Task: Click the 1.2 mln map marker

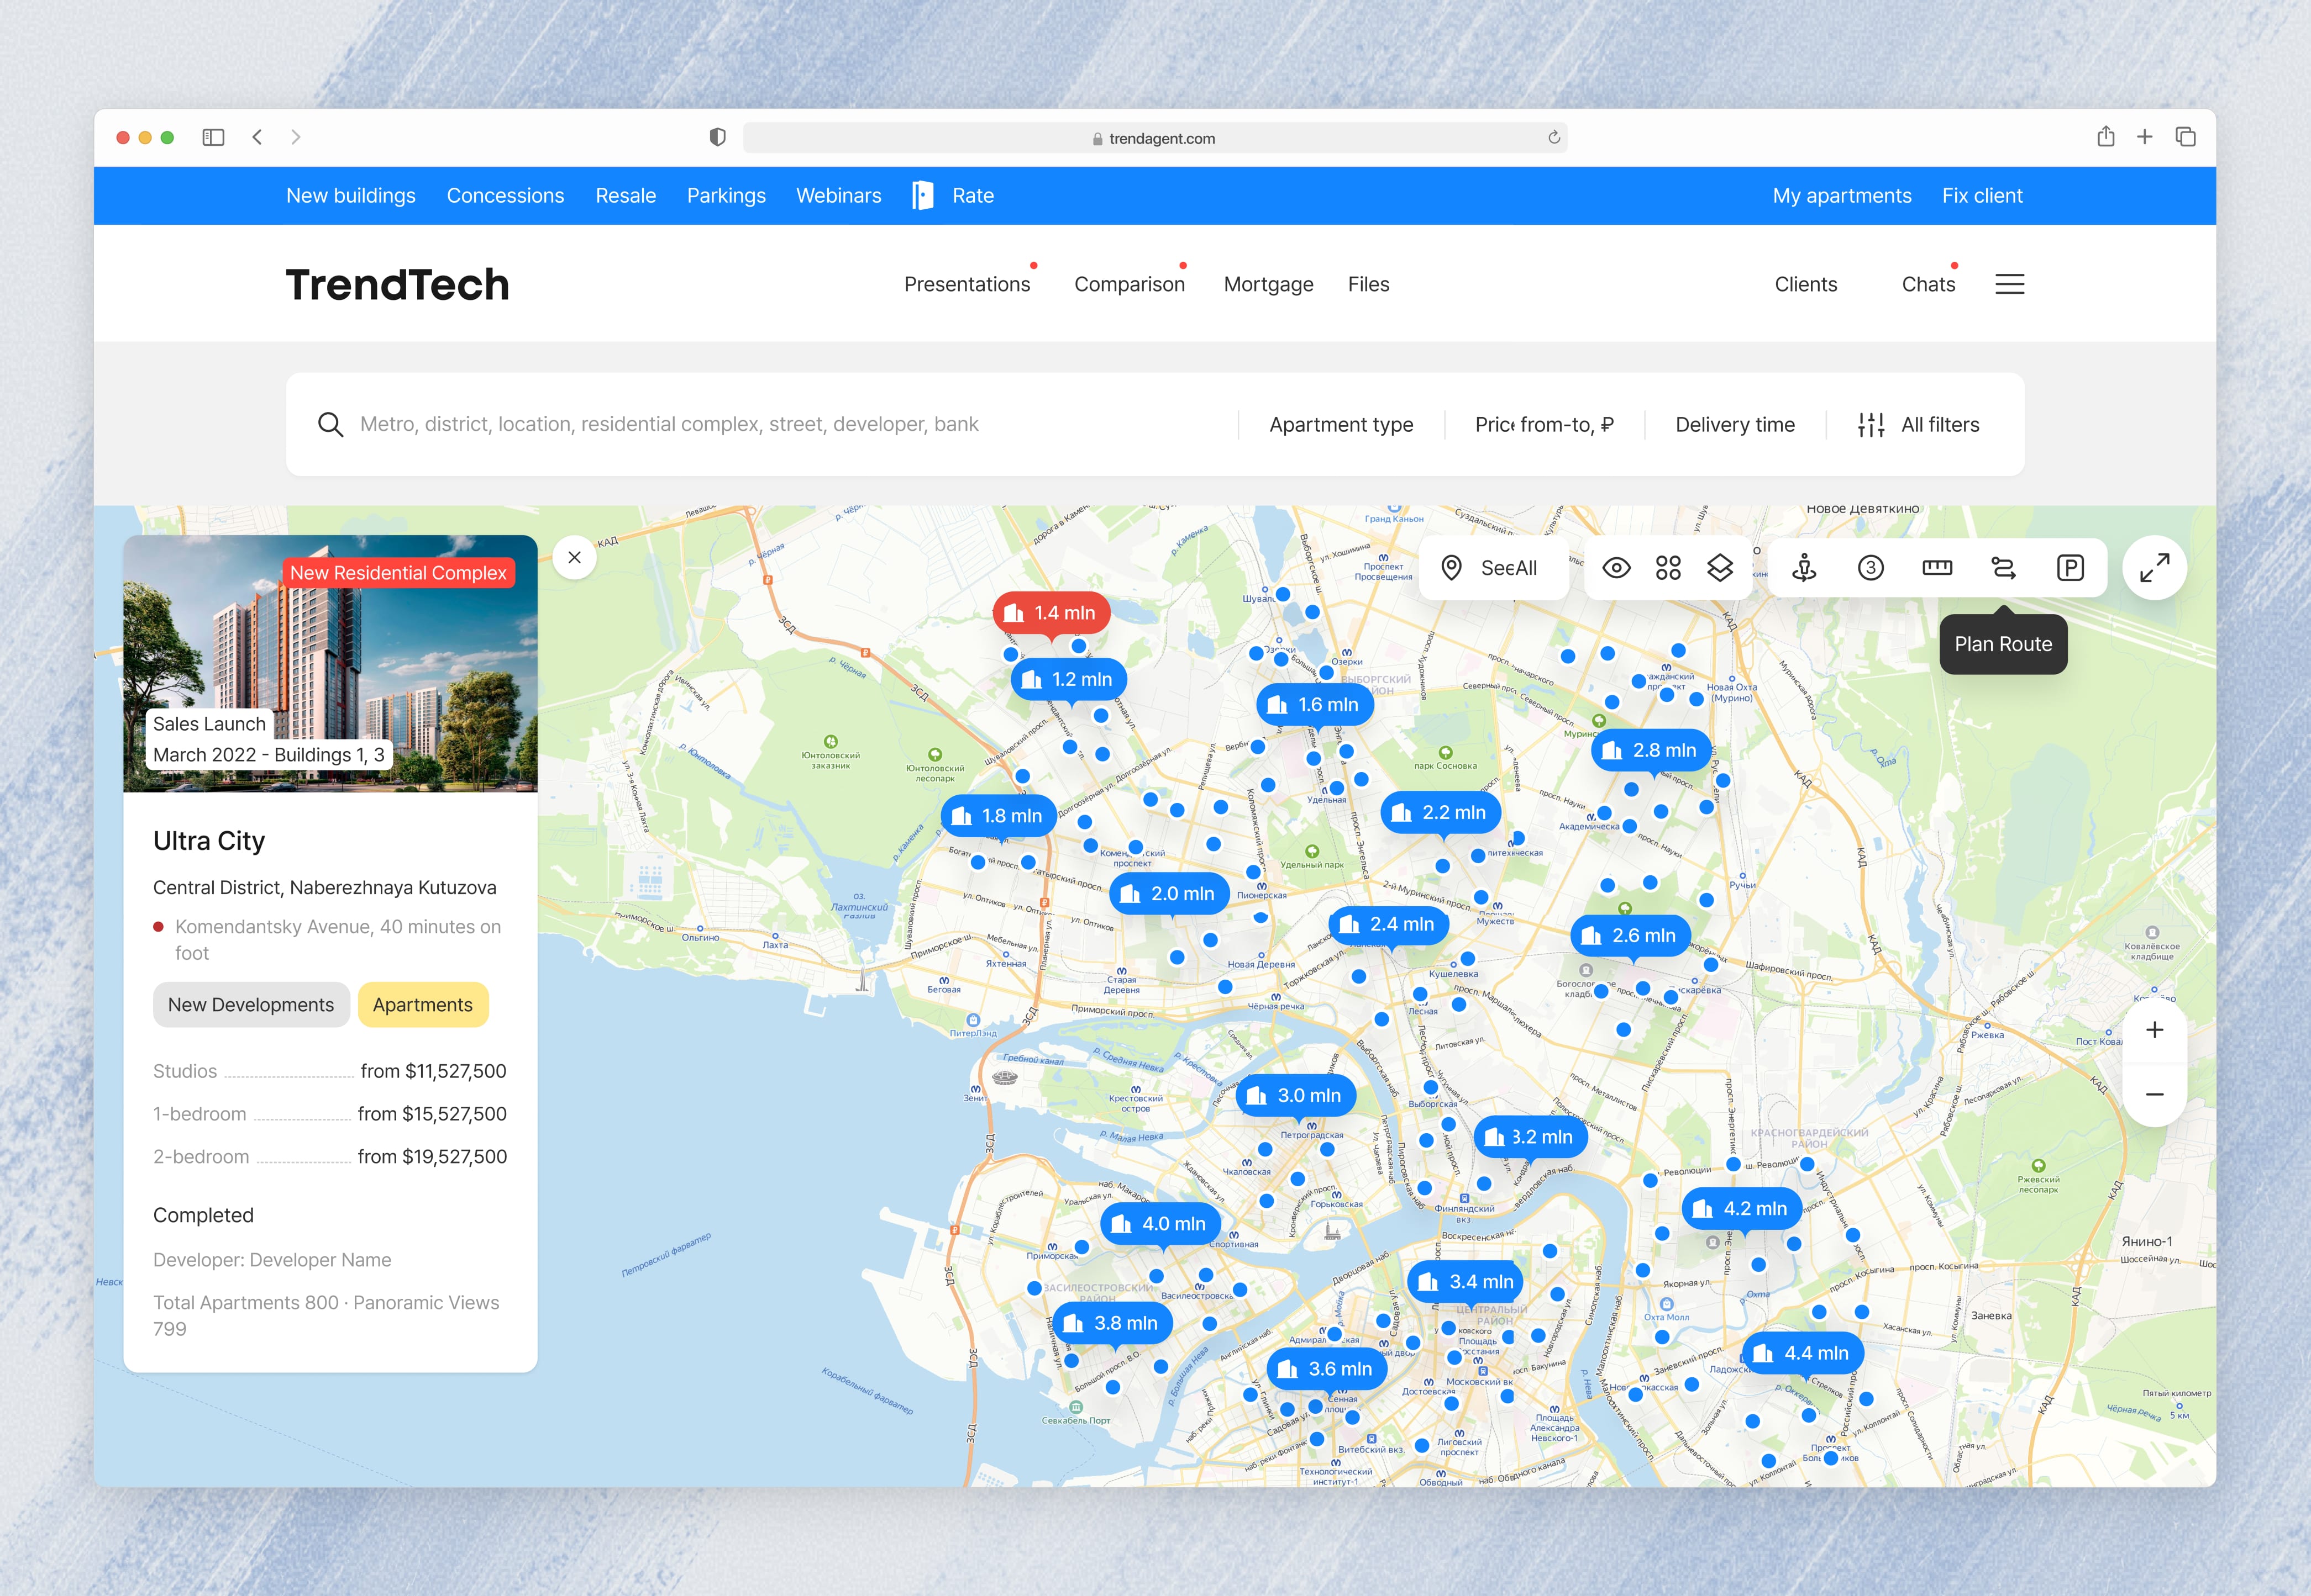Action: (1068, 679)
